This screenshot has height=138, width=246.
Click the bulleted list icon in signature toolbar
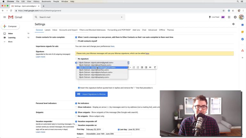(138, 67)
